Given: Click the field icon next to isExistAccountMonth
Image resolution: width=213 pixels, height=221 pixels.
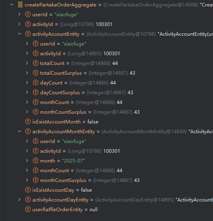Looking at the screenshot, I should [x=28, y=121].
